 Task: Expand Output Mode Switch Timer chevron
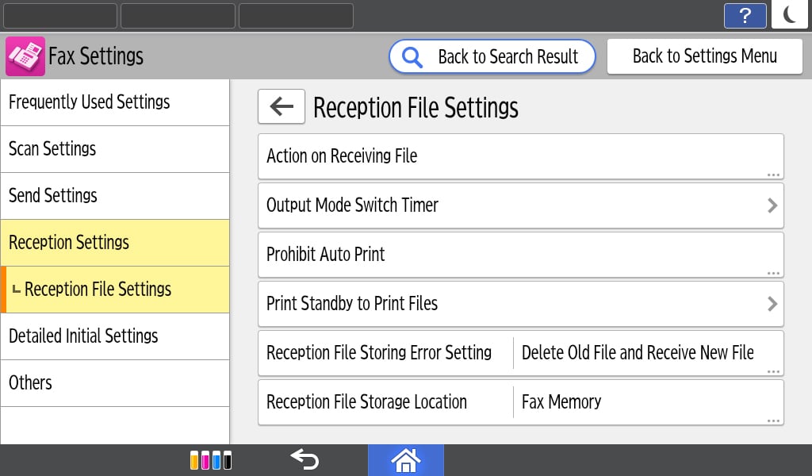tap(772, 205)
